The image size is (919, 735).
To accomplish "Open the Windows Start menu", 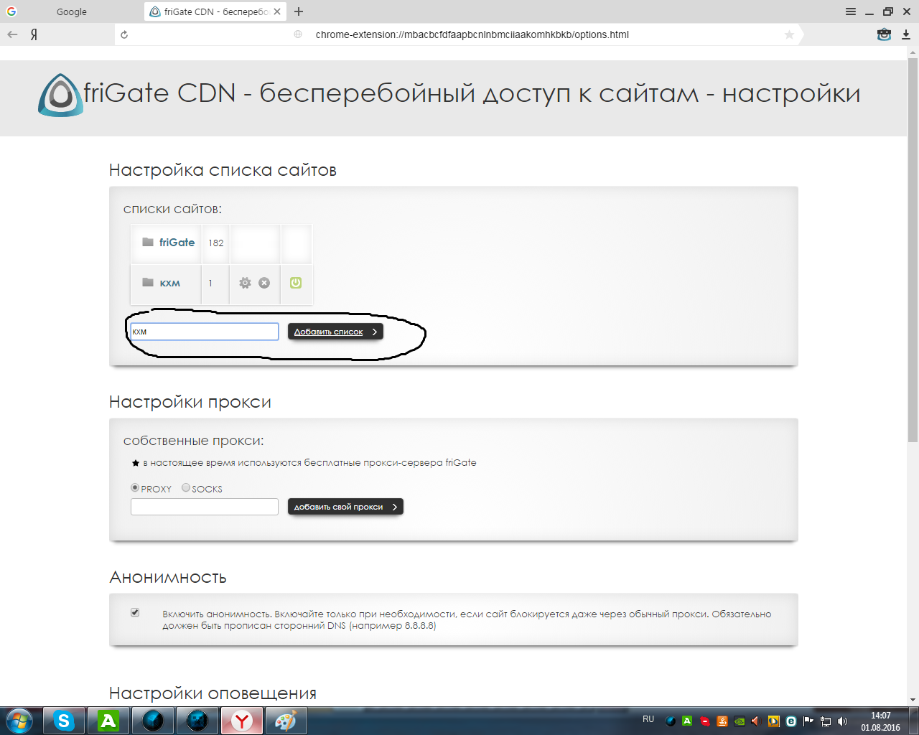I will 19,721.
